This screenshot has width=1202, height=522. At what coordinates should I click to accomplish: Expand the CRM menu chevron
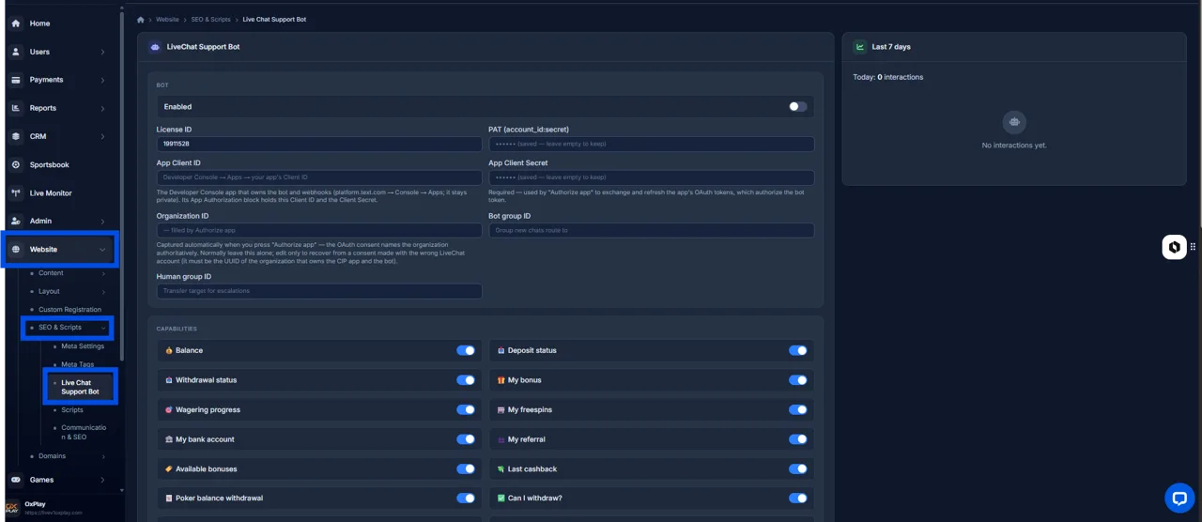(x=103, y=136)
